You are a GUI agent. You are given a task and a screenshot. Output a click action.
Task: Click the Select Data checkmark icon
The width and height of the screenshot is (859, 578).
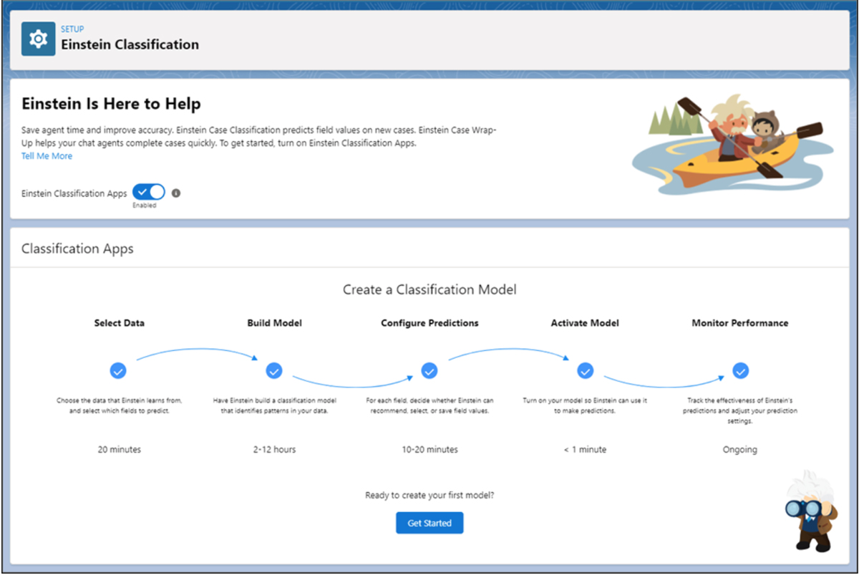click(118, 371)
